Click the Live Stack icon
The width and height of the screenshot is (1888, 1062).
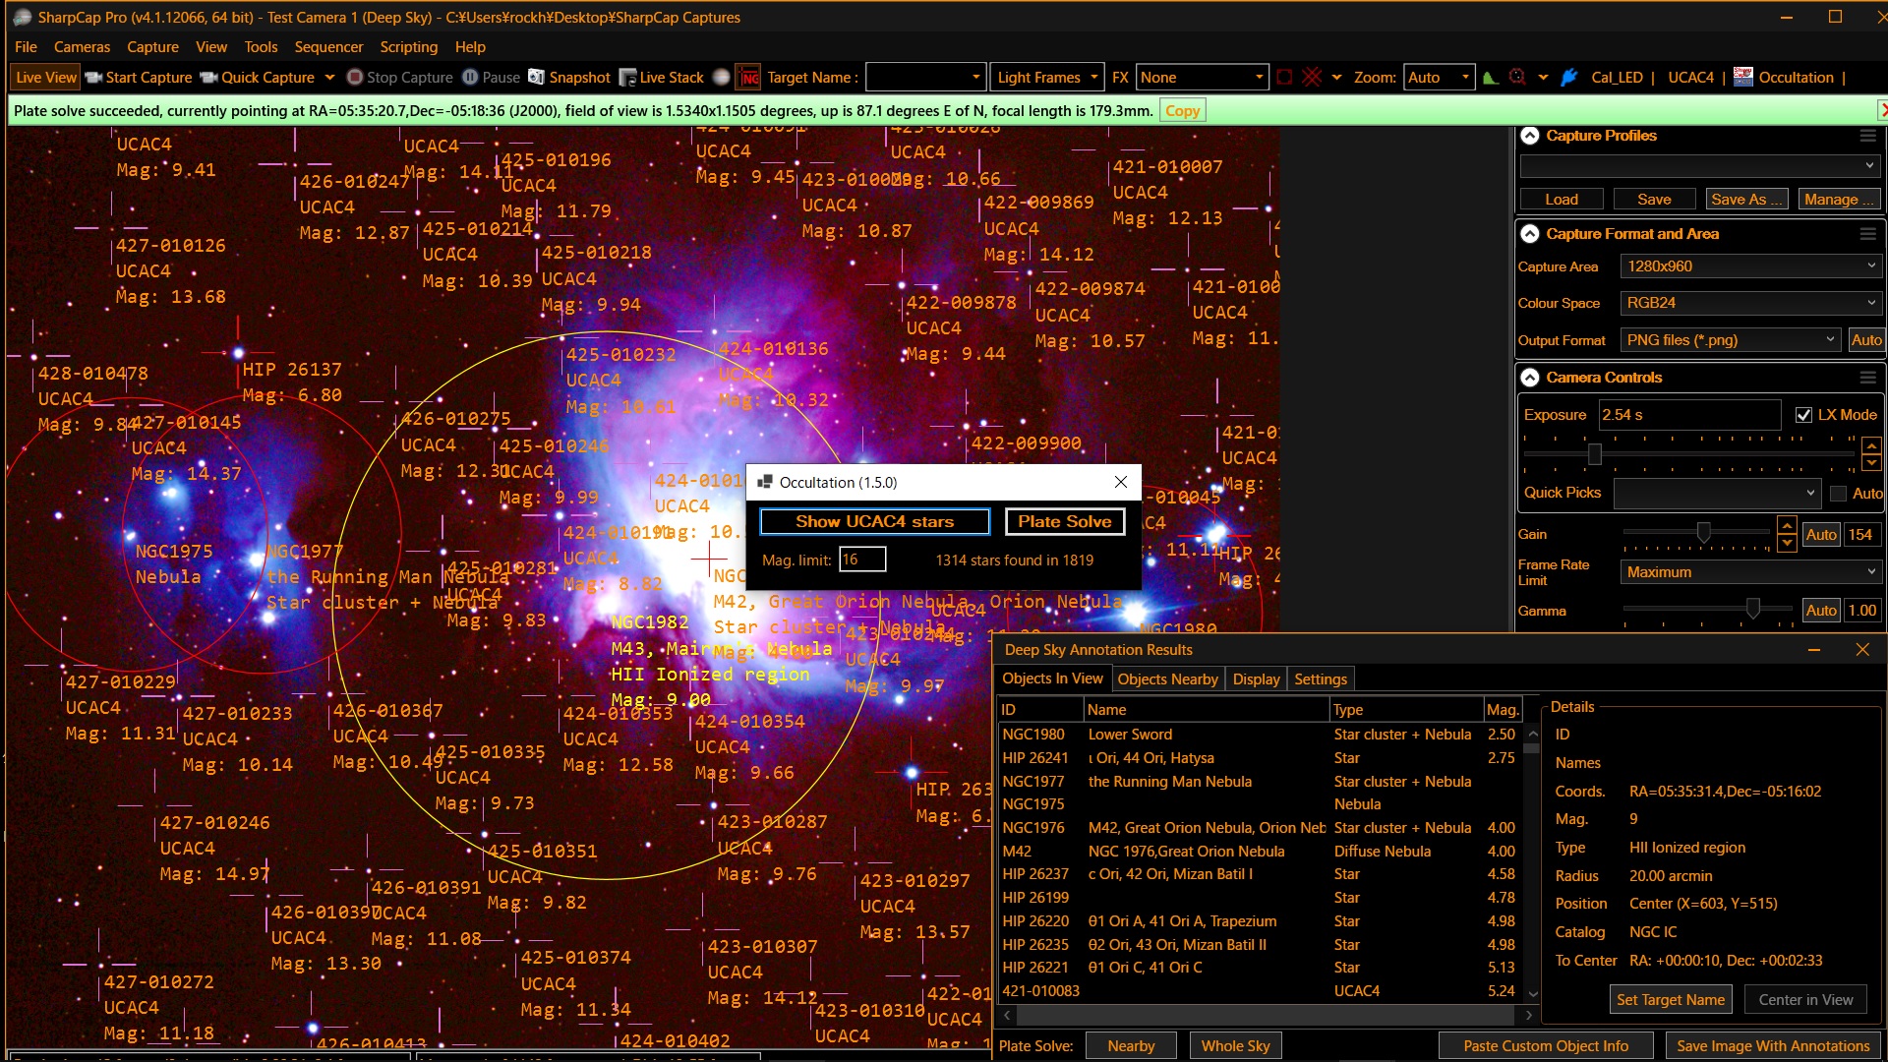coord(626,78)
